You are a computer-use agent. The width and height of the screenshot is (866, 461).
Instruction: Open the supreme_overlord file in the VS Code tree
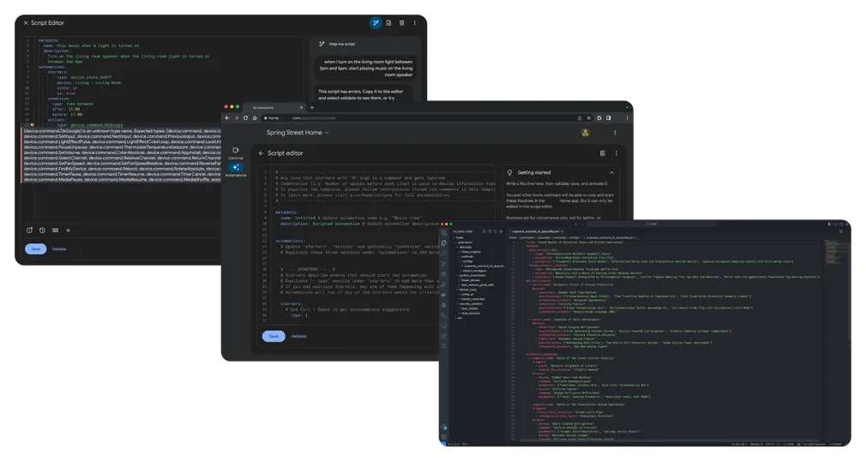(484, 266)
